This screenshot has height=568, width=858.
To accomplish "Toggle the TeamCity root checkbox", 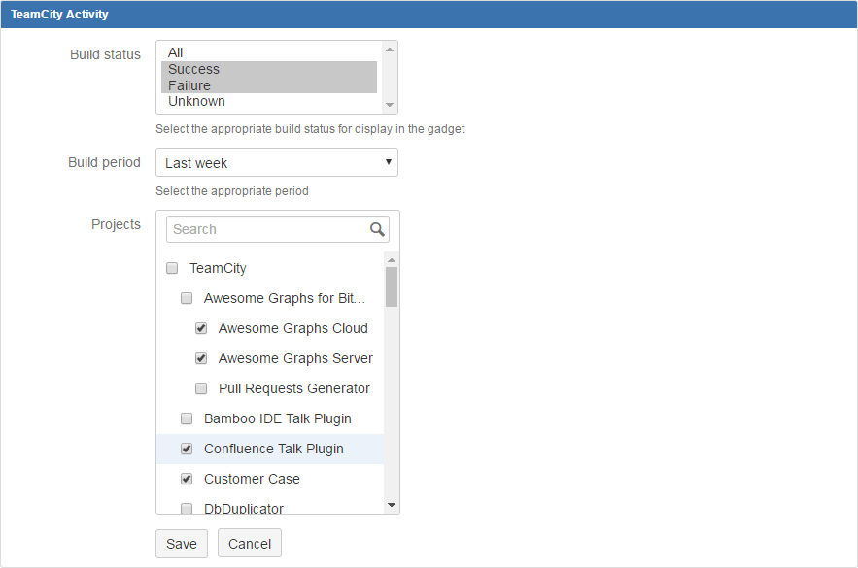I will [172, 268].
